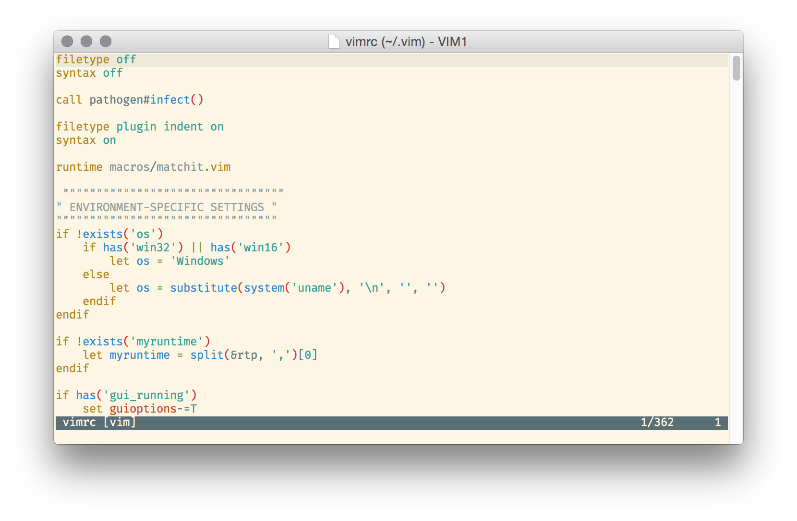Viewport: 797px width, 521px height.
Task: Click 'vimrc [vim]' in status line
Action: click(99, 422)
